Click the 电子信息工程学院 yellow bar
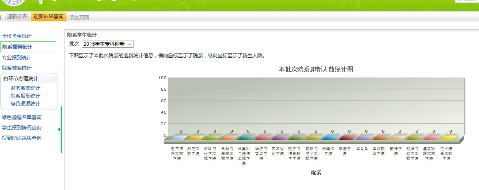479x190 pixels. coord(450,137)
